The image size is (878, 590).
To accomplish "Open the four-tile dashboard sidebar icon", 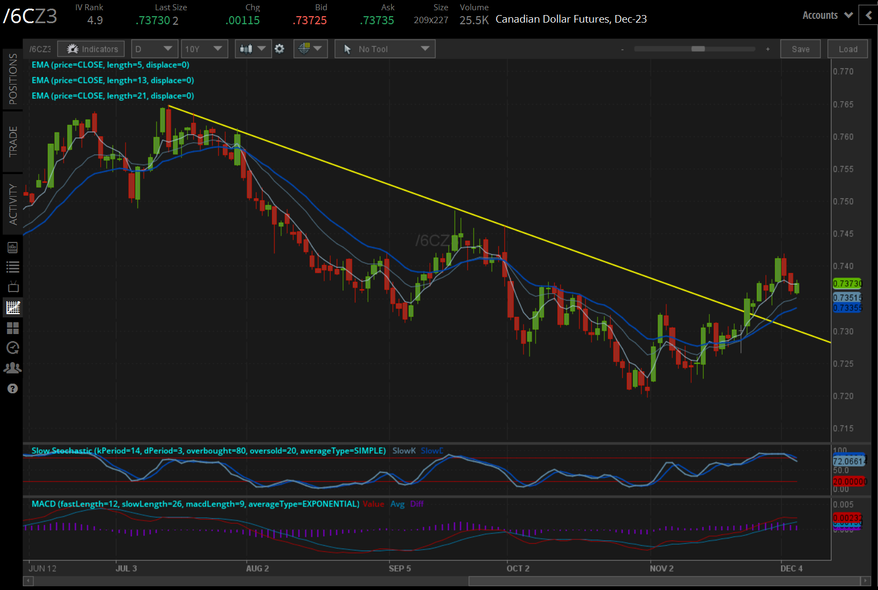I will tap(13, 328).
